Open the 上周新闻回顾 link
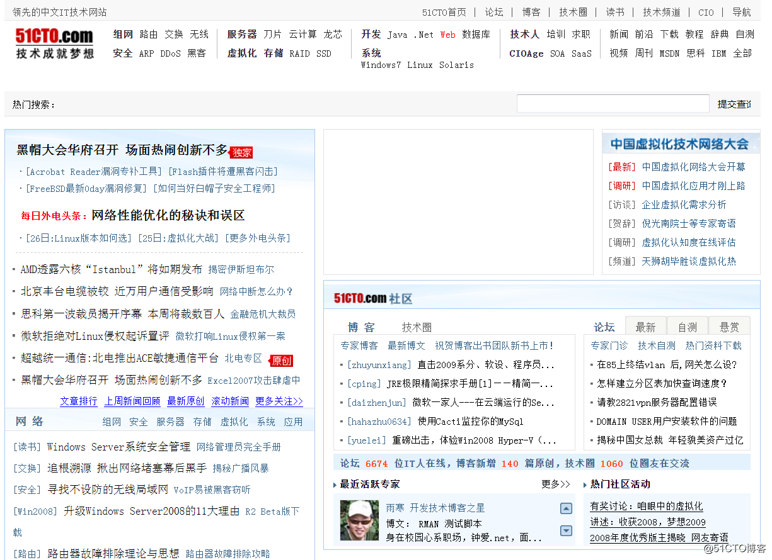The image size is (772, 560). pyautogui.click(x=132, y=401)
